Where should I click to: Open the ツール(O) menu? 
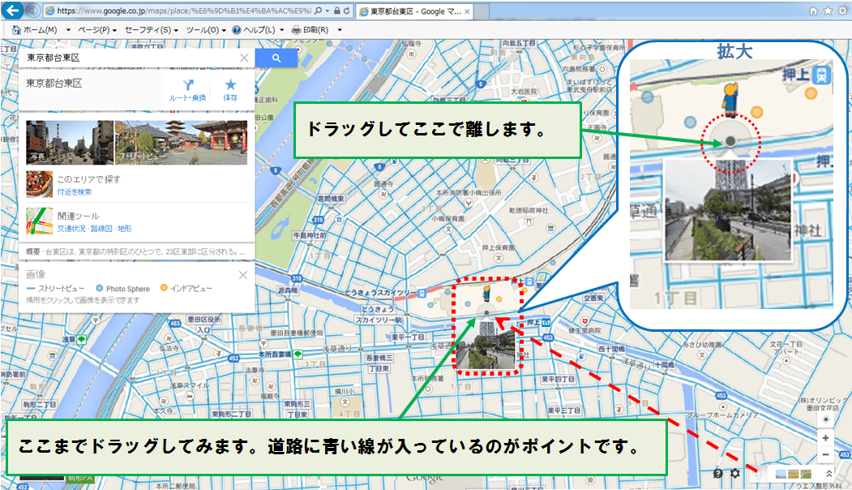(x=205, y=30)
